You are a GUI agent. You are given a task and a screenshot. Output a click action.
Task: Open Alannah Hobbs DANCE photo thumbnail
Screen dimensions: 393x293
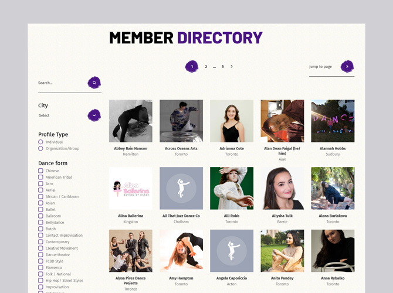(333, 121)
